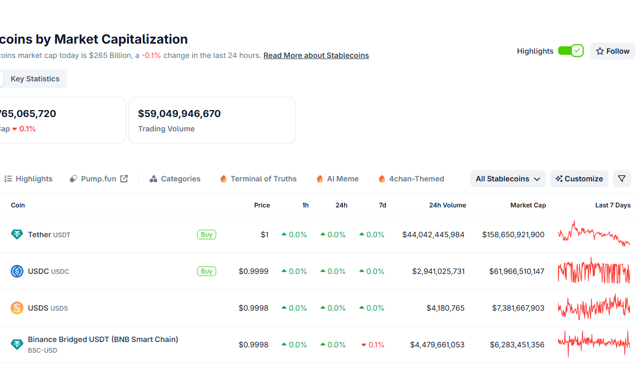Click USDC 24h volume $2,941,025,731
639x367 pixels.
(x=438, y=271)
